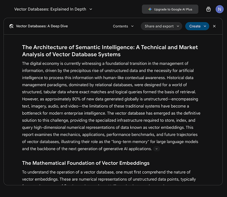This screenshot has width=227, height=197.
Task: Click the Gemini sparkle icon in the Upgrade button
Action: tap(150, 9)
